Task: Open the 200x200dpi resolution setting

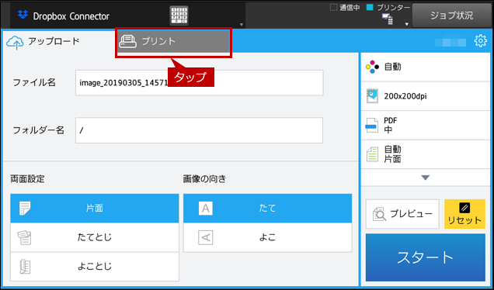Action: point(426,96)
